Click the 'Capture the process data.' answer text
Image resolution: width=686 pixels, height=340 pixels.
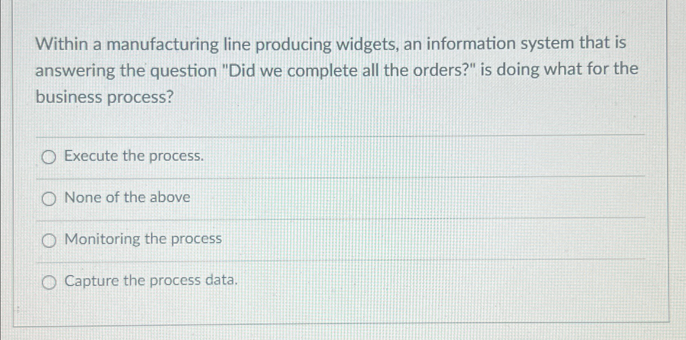click(x=151, y=281)
